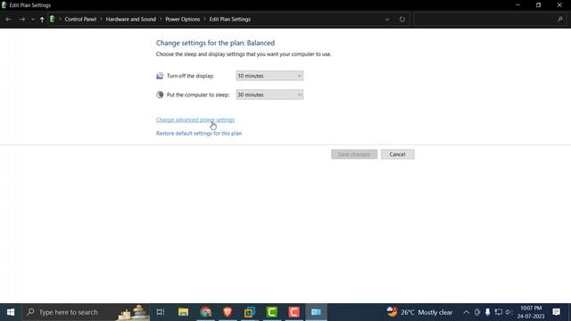Click the battery icon in the address bar
The width and height of the screenshot is (571, 321).
click(52, 19)
